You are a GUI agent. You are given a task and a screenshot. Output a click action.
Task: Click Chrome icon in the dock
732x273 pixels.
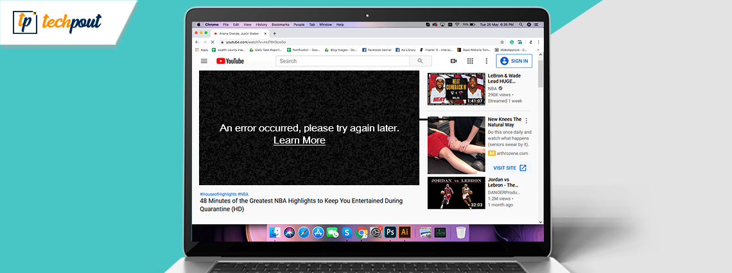362,232
